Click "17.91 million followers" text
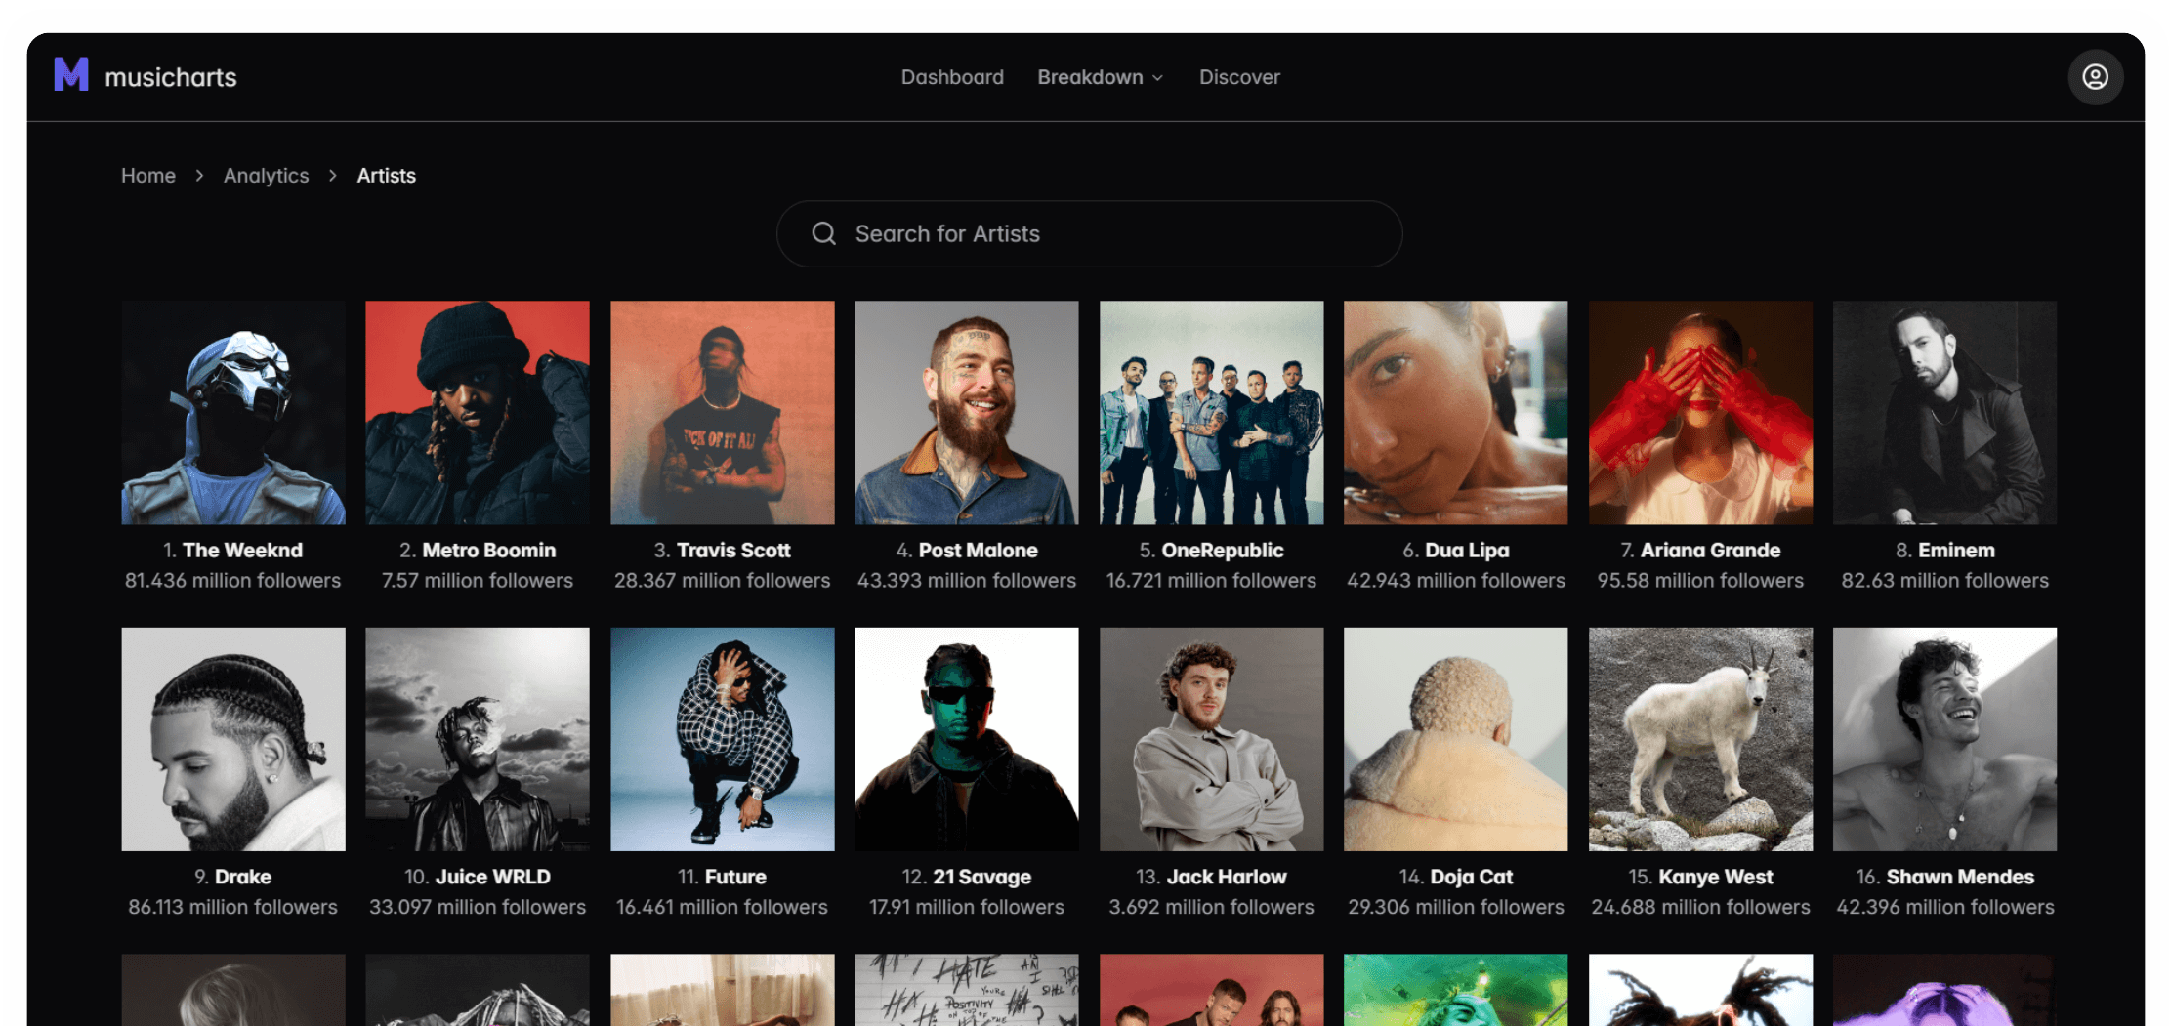This screenshot has height=1026, width=2170. (x=967, y=907)
